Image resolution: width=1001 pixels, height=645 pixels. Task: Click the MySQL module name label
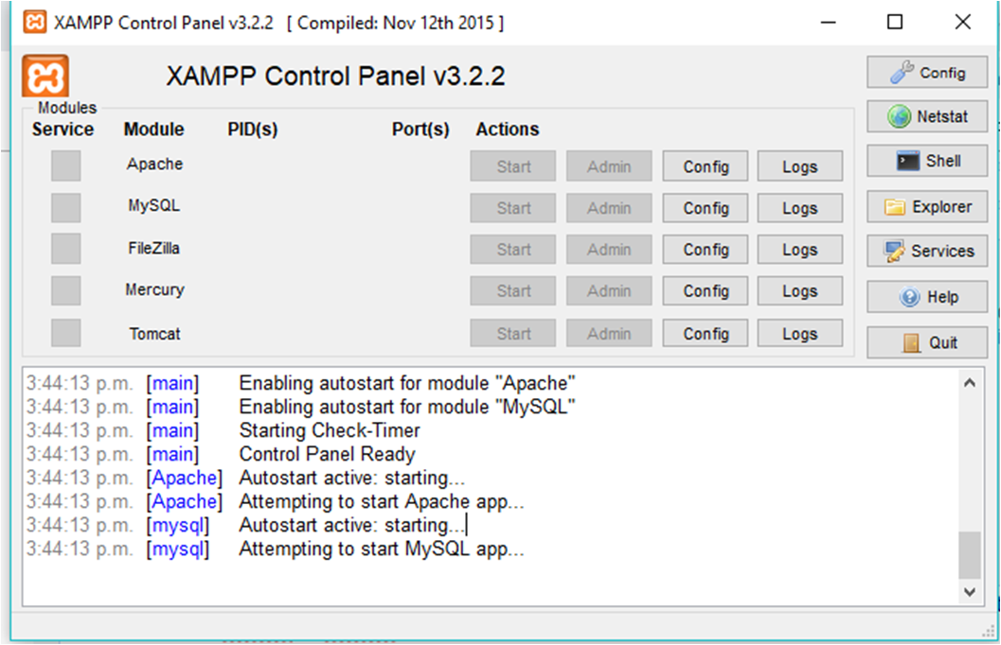(x=153, y=206)
